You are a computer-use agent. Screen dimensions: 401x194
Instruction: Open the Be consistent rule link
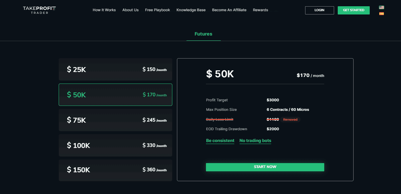220,141
